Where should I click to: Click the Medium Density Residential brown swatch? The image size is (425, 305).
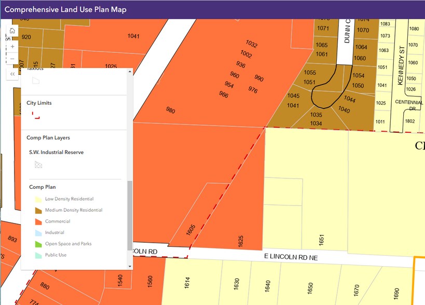tap(38, 211)
